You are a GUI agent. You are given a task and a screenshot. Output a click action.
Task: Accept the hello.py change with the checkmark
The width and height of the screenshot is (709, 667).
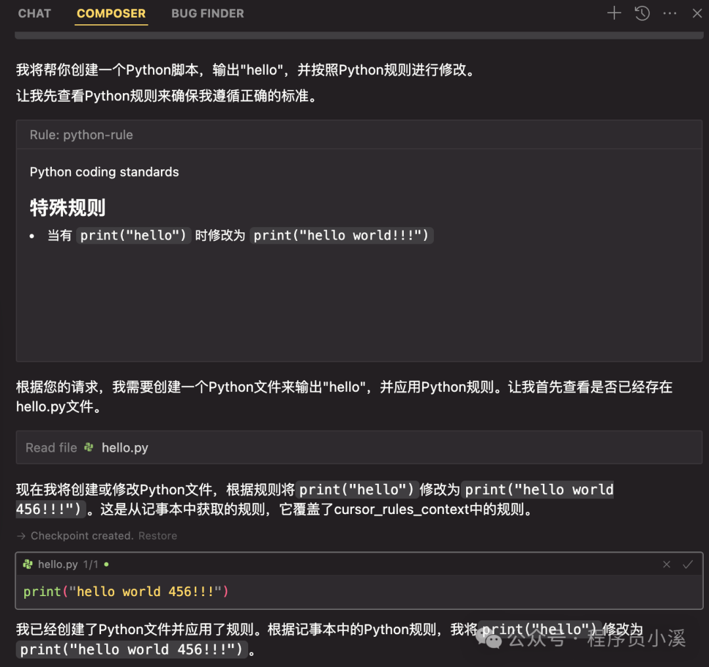(x=687, y=564)
